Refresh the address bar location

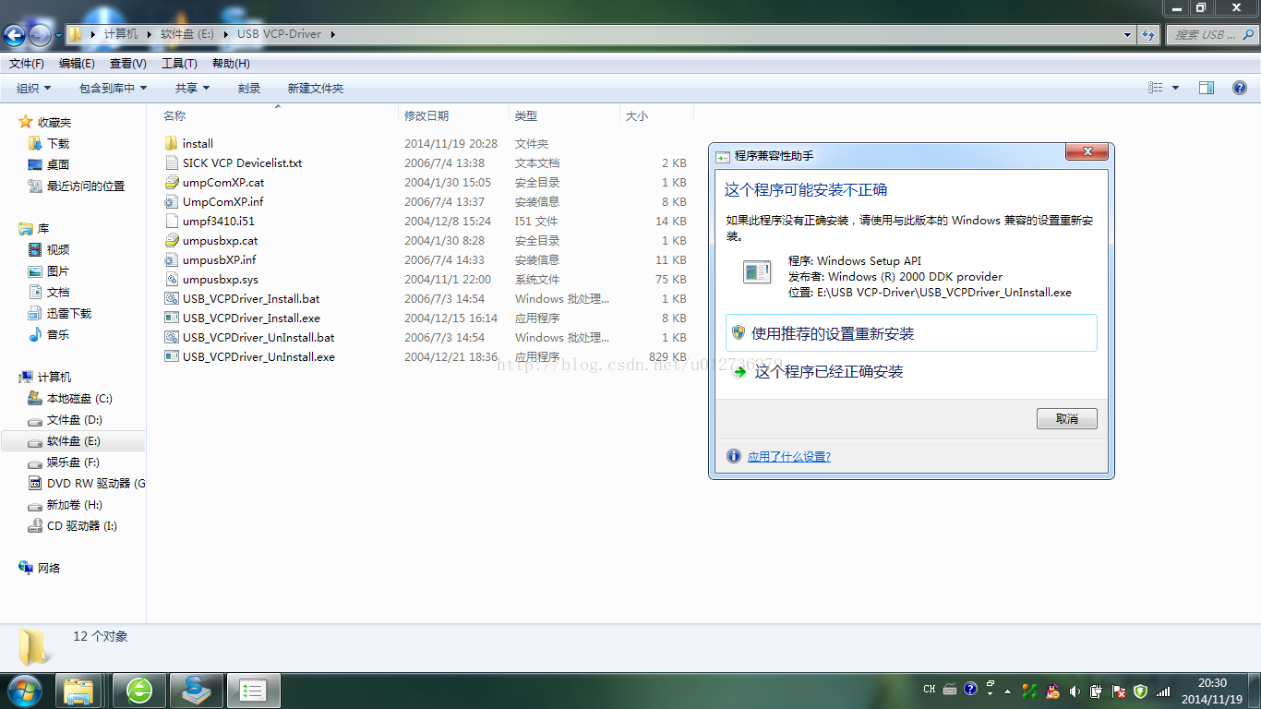(1148, 35)
